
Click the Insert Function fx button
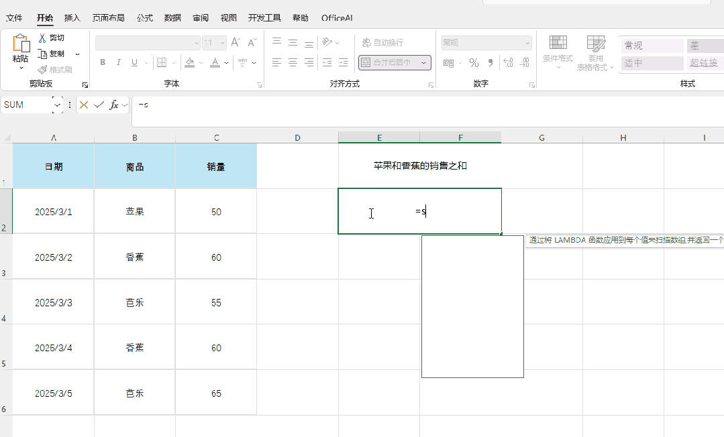pos(113,105)
